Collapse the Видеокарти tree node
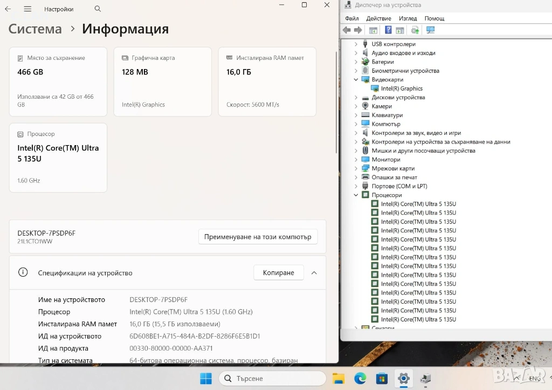 click(x=356, y=80)
